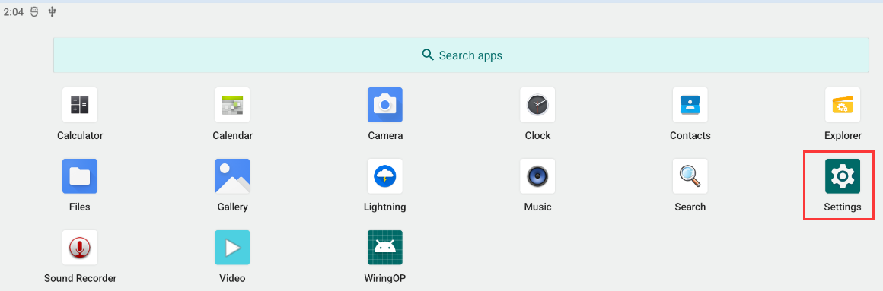Open the Music app speaker icon
Image resolution: width=883 pixels, height=291 pixels.
coord(538,176)
